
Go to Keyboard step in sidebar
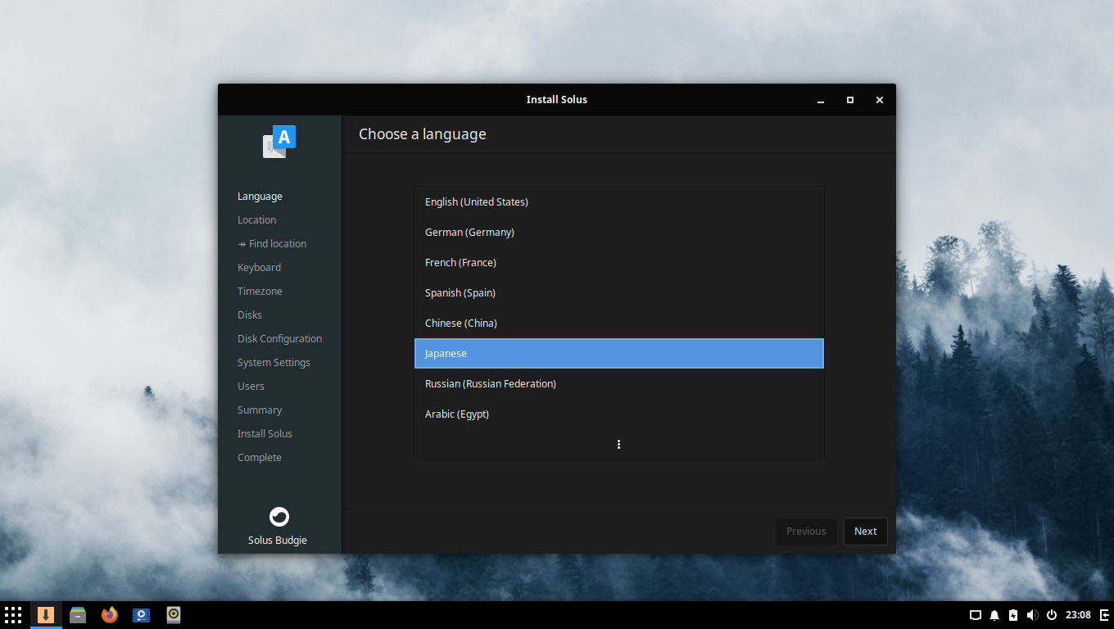[x=259, y=268]
